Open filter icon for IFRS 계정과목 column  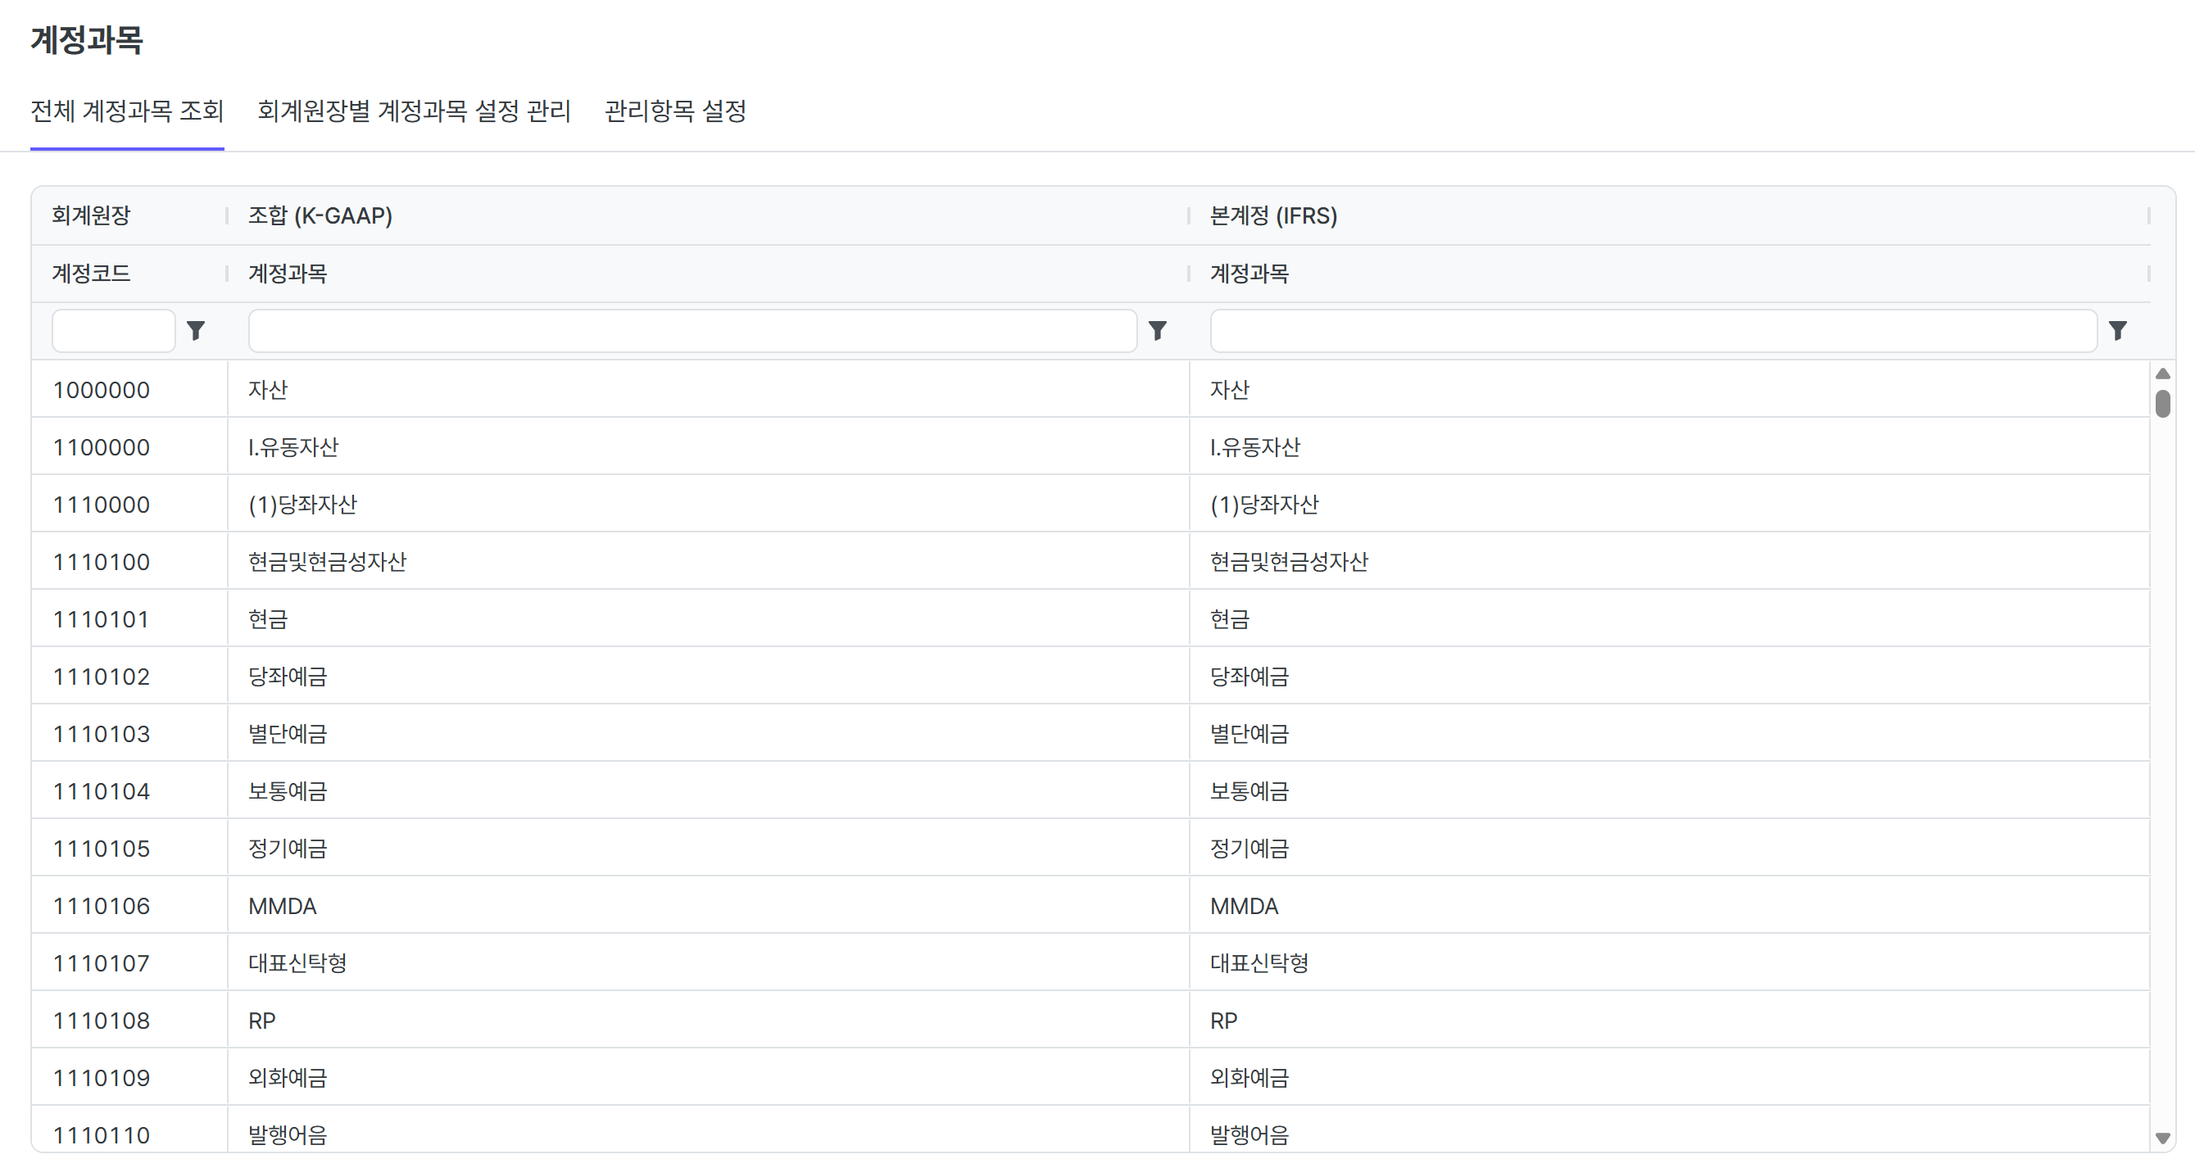(2117, 331)
